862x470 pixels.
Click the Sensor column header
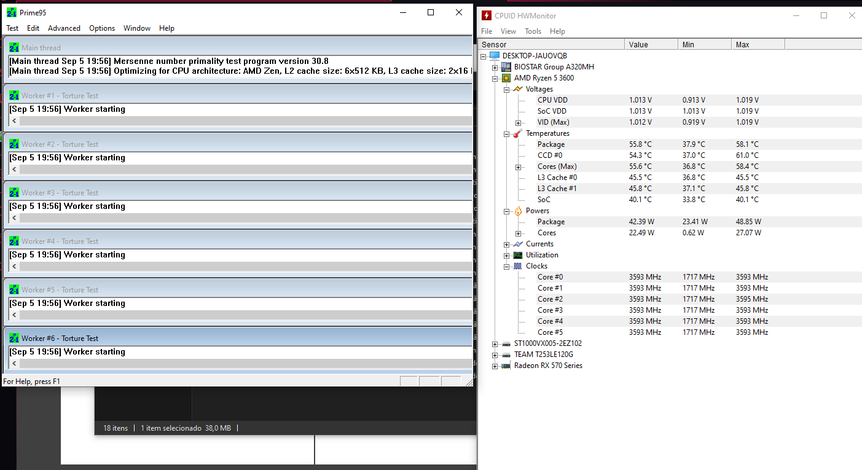(x=552, y=44)
